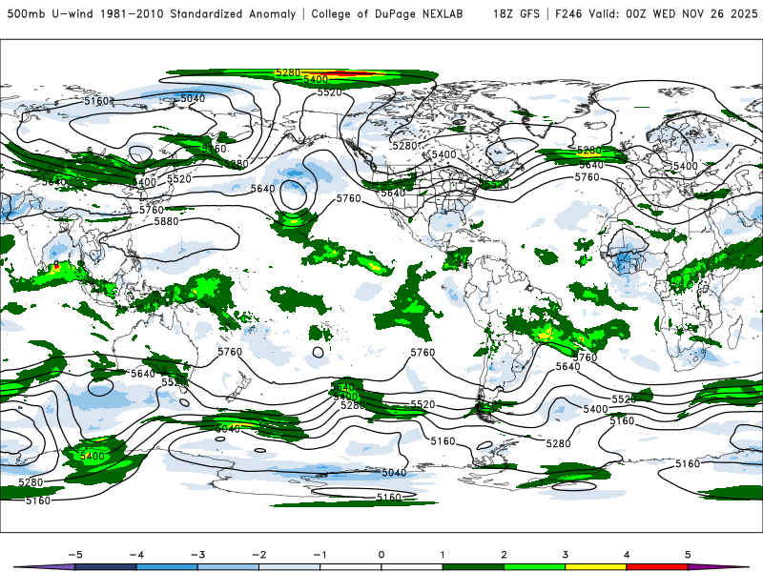Viewport: 763px width, 572px height.
Task: Click the 0 label on the color scale
Action: pyautogui.click(x=381, y=555)
